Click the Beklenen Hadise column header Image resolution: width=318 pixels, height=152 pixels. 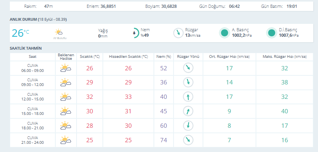coord(66,57)
